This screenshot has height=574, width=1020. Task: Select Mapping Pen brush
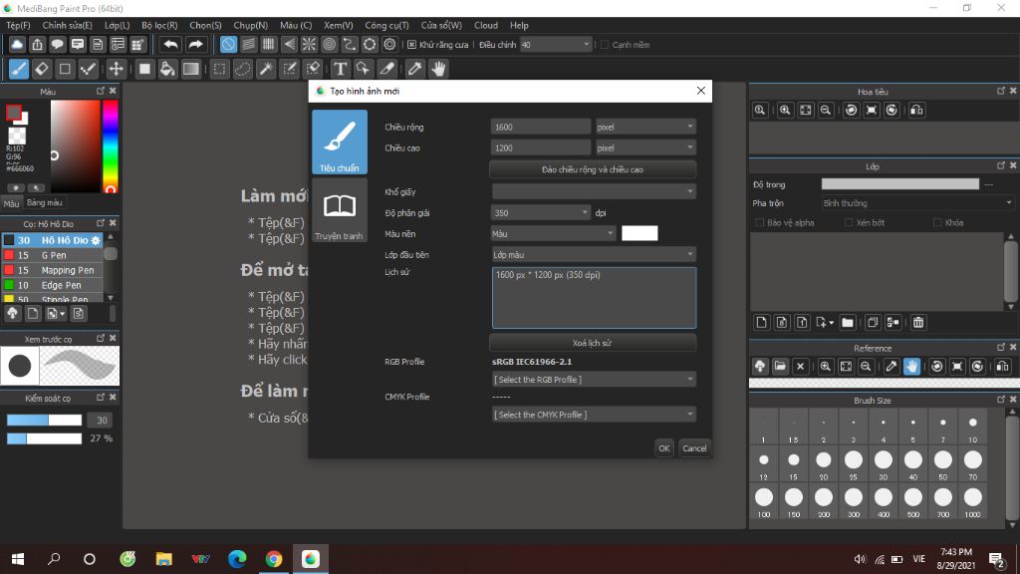tap(53, 270)
